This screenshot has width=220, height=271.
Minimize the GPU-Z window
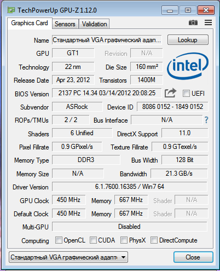click(x=170, y=10)
